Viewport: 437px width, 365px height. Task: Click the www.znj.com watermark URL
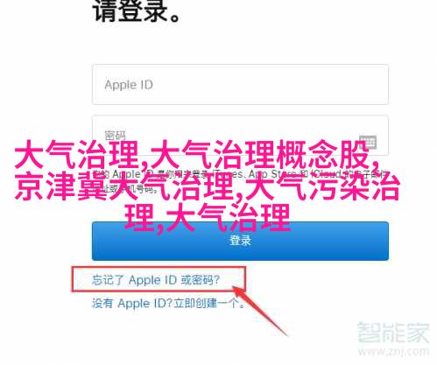coord(393,352)
